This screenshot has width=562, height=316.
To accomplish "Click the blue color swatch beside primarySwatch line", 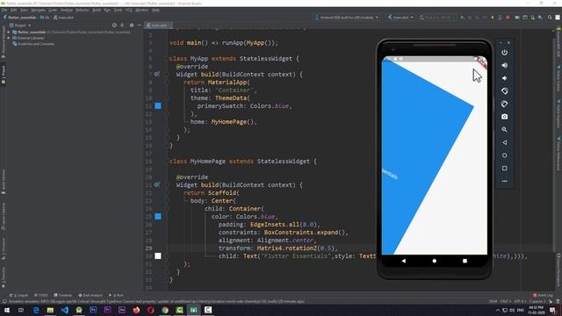I will tap(158, 106).
